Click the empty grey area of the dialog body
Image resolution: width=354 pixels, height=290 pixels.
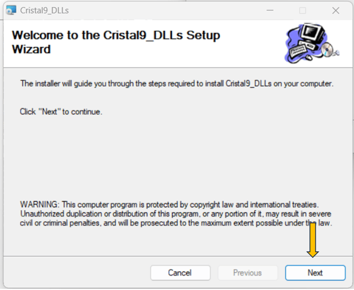pyautogui.click(x=176, y=158)
